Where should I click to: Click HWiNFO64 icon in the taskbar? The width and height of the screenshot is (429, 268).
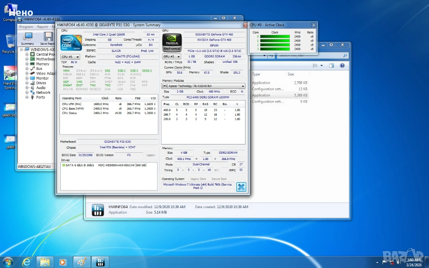coord(100,262)
